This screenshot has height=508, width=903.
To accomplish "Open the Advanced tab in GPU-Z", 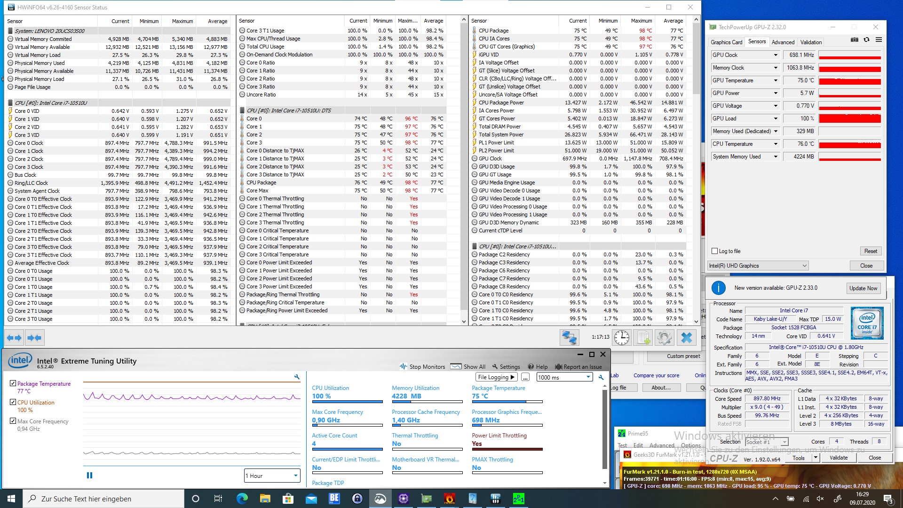I will coord(783,42).
